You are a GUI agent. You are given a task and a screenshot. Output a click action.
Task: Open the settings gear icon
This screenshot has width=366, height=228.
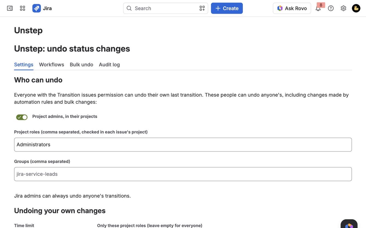(x=343, y=8)
